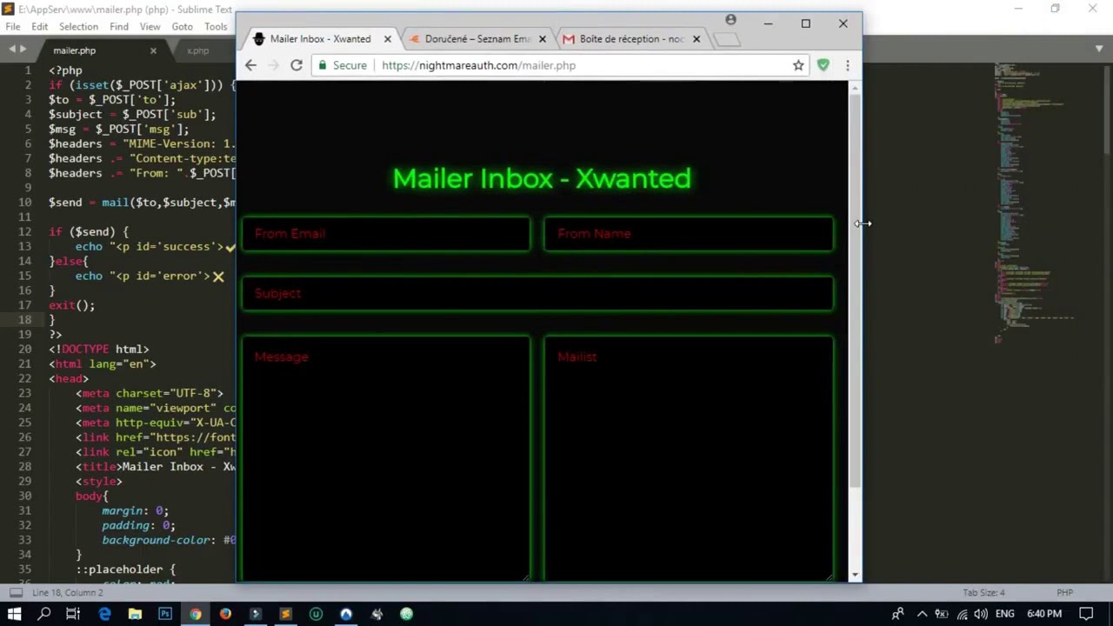
Task: Click the Chrome profile avatar icon
Action: 730,20
